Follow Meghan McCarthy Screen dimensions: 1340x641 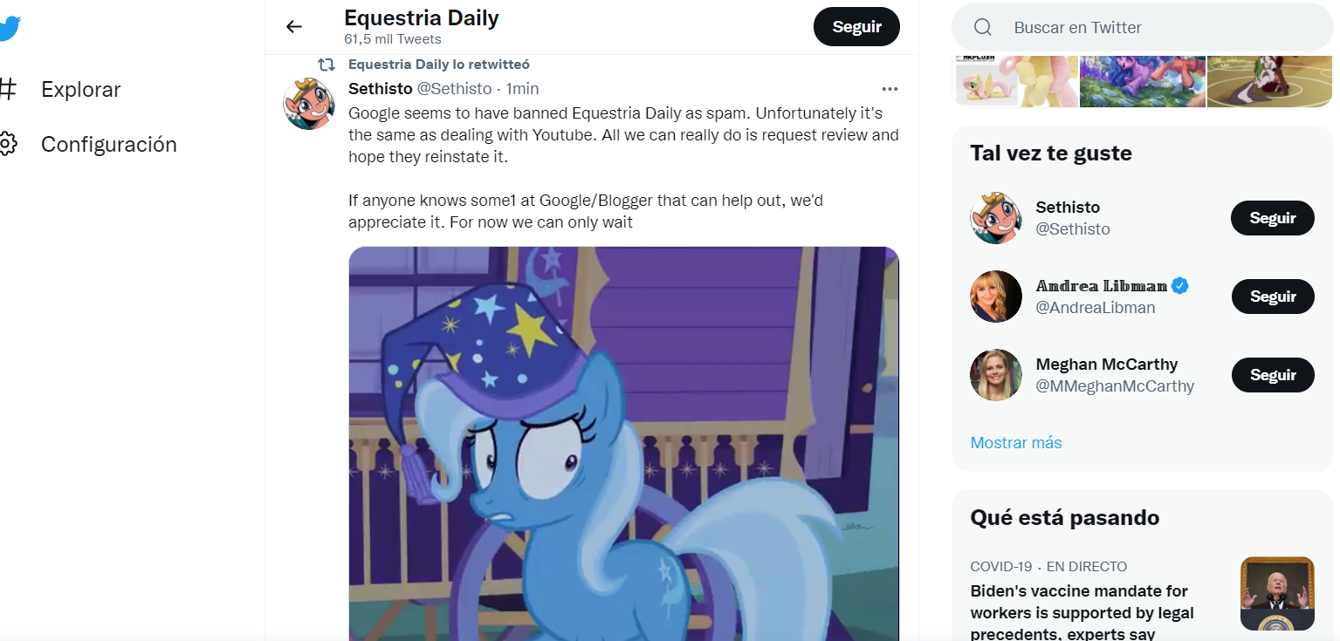tap(1272, 375)
